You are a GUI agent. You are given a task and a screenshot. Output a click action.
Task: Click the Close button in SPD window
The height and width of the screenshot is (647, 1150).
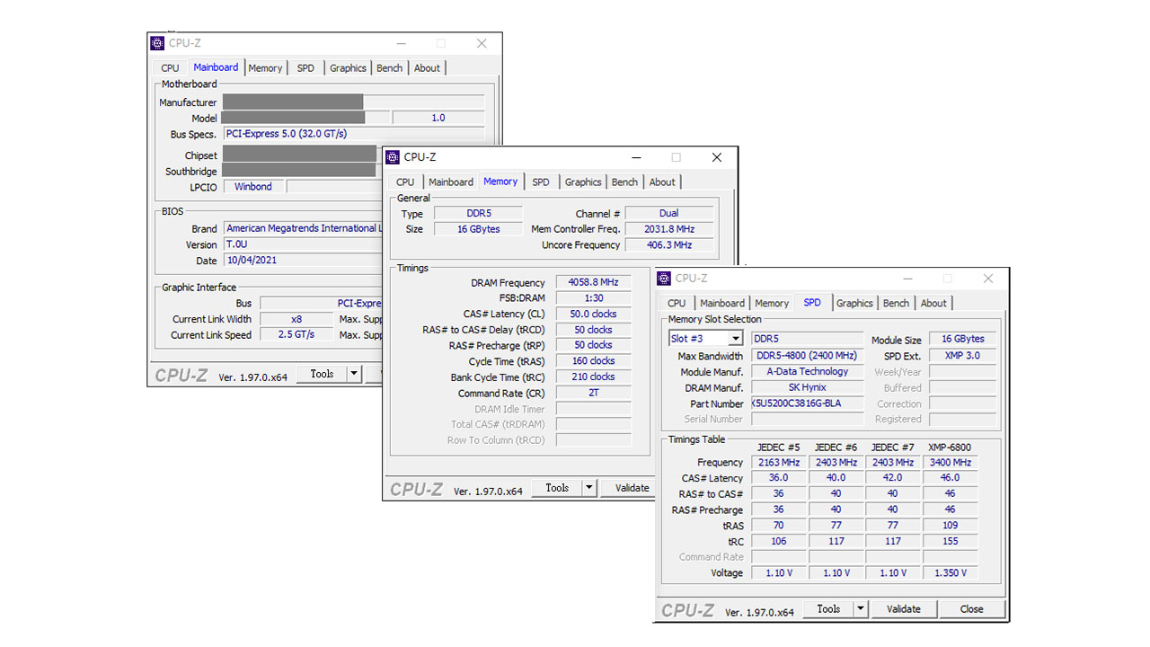pyautogui.click(x=971, y=609)
